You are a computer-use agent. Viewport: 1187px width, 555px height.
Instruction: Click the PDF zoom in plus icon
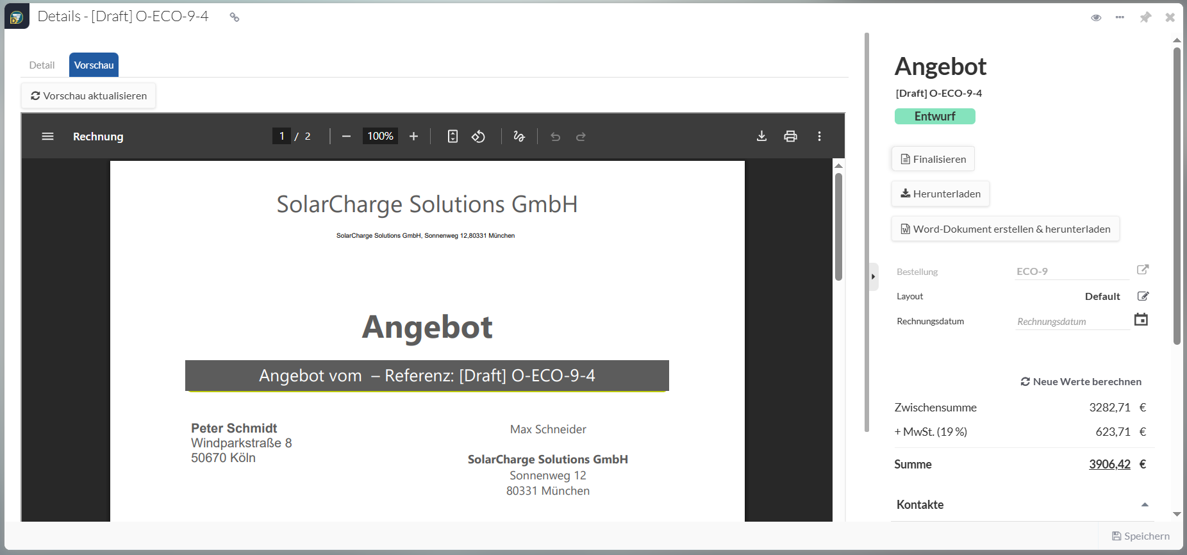(413, 137)
